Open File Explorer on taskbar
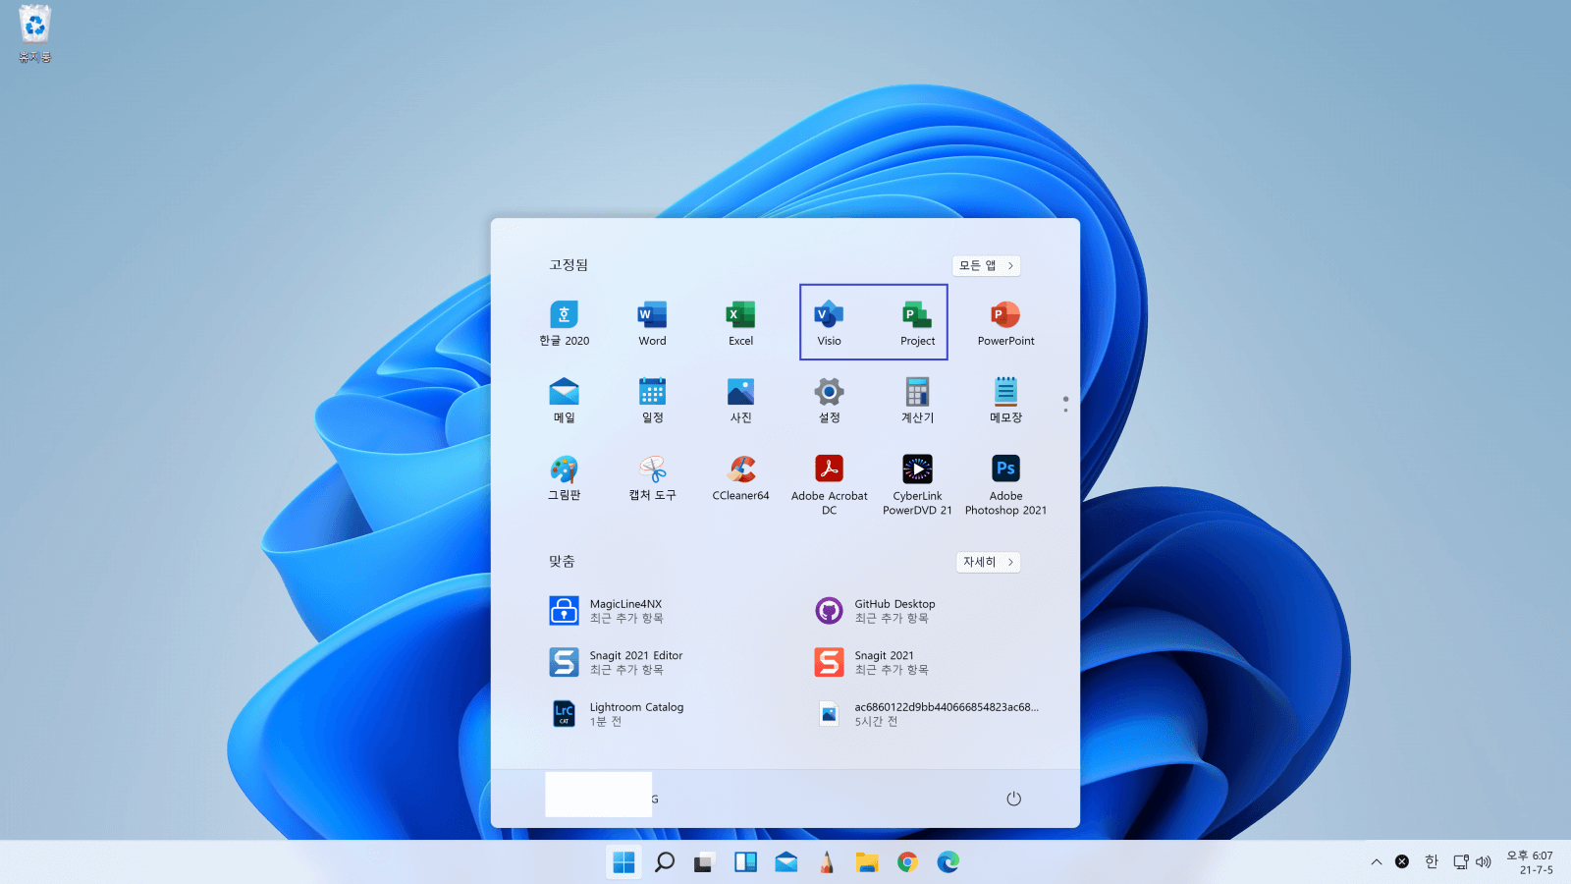This screenshot has height=884, width=1571. coord(866,862)
